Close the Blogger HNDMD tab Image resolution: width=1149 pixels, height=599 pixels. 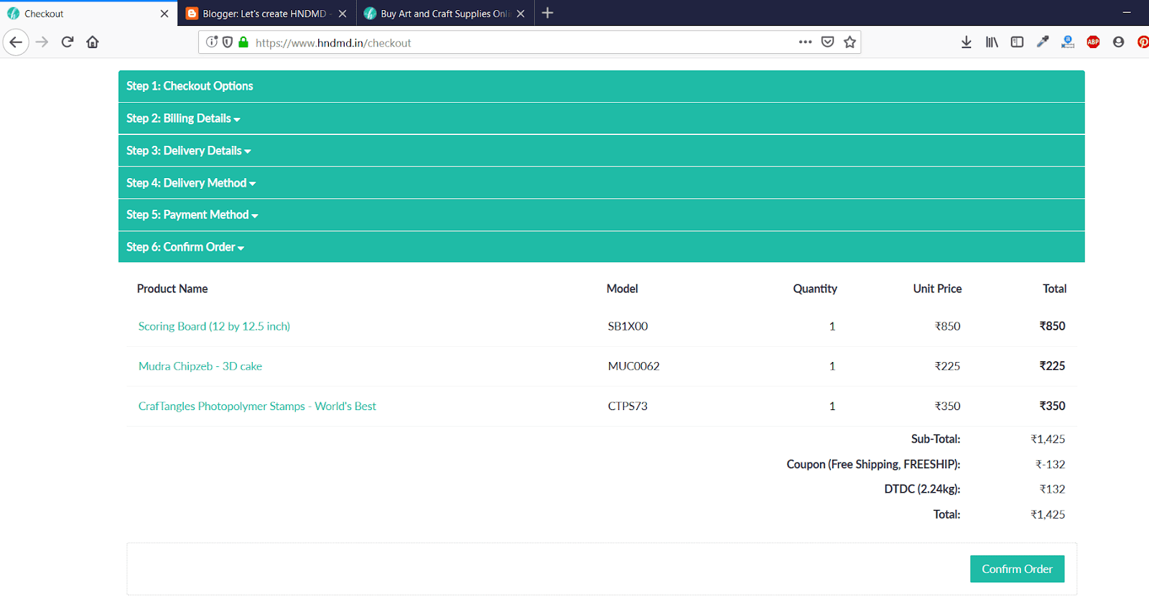(343, 14)
